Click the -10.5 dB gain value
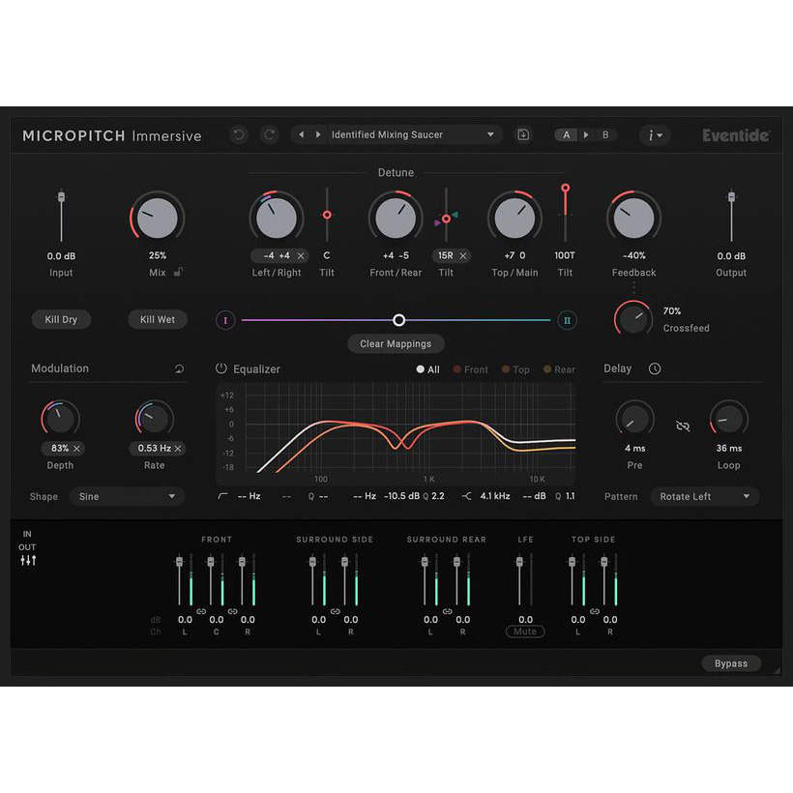This screenshot has width=793, height=793. (x=401, y=496)
